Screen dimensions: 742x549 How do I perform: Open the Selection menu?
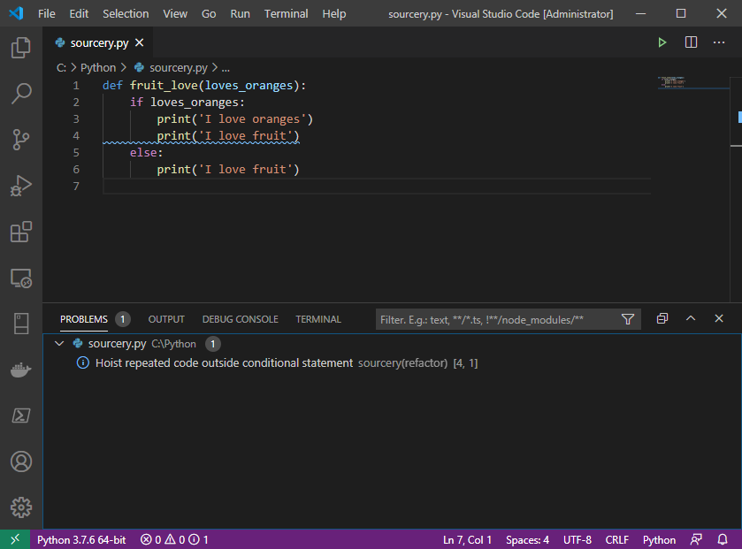coord(126,14)
